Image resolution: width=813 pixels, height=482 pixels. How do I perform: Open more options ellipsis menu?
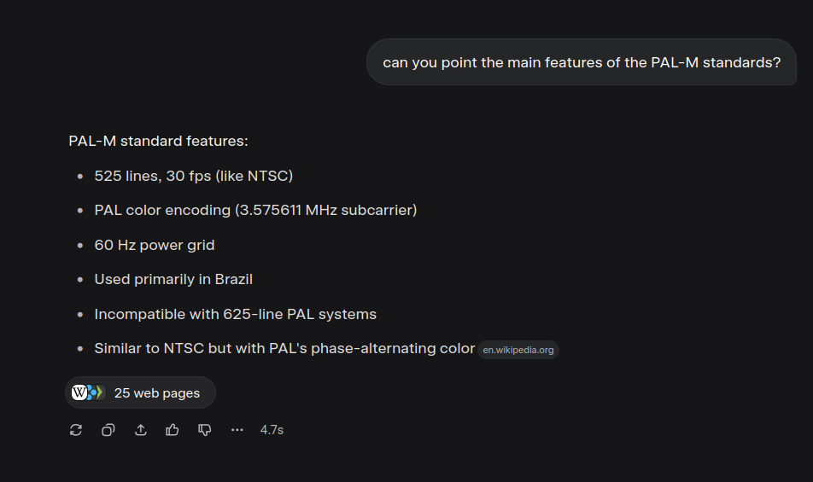(237, 430)
